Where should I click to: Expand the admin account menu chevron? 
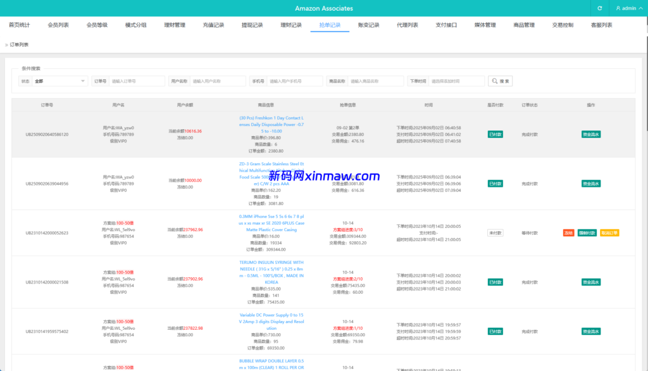click(640, 8)
